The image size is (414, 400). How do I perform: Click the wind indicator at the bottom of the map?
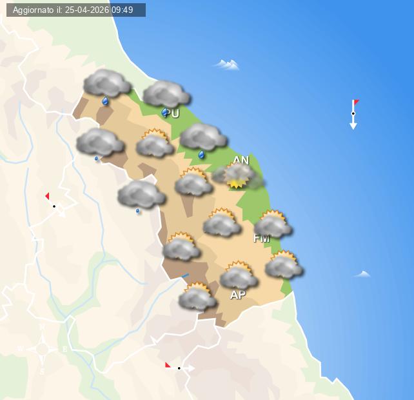tap(179, 366)
